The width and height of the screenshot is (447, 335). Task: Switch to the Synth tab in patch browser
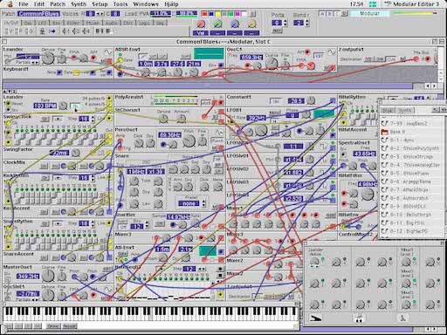404,111
